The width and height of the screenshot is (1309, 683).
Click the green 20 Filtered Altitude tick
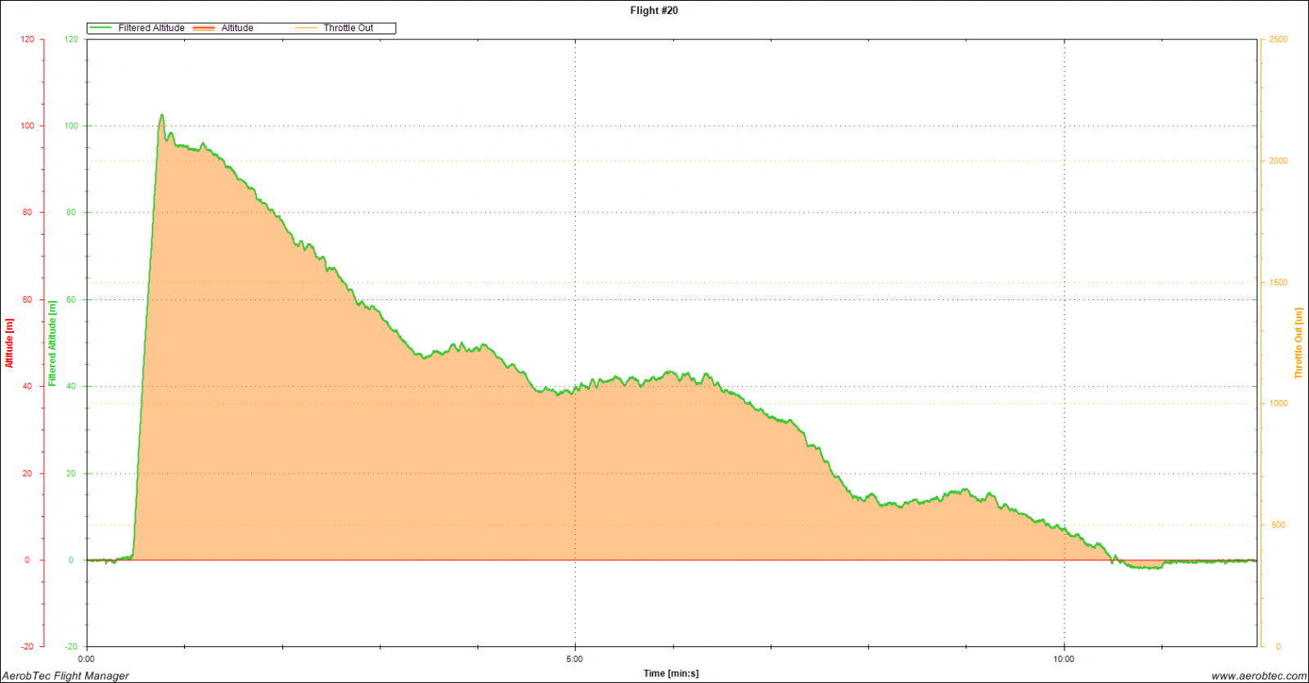(x=71, y=474)
